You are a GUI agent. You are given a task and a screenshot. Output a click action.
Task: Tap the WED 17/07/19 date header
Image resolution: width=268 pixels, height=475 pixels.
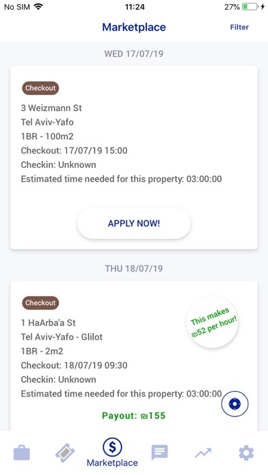[134, 54]
